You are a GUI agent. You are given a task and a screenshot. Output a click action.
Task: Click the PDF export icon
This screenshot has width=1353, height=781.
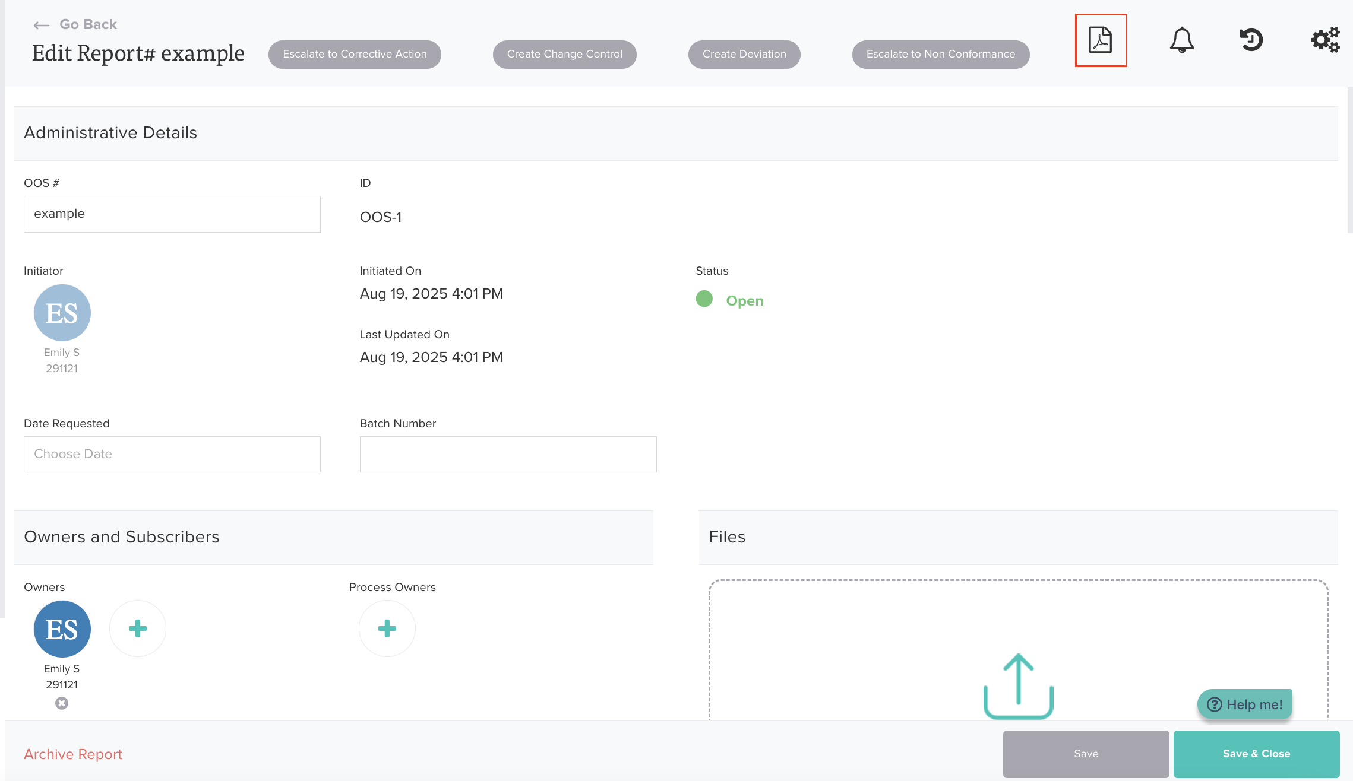[x=1100, y=40]
